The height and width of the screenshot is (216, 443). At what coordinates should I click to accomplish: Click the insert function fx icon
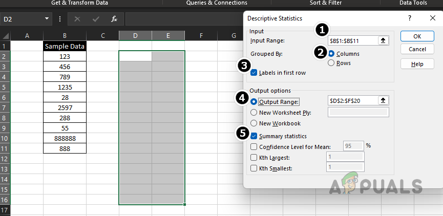[115, 19]
